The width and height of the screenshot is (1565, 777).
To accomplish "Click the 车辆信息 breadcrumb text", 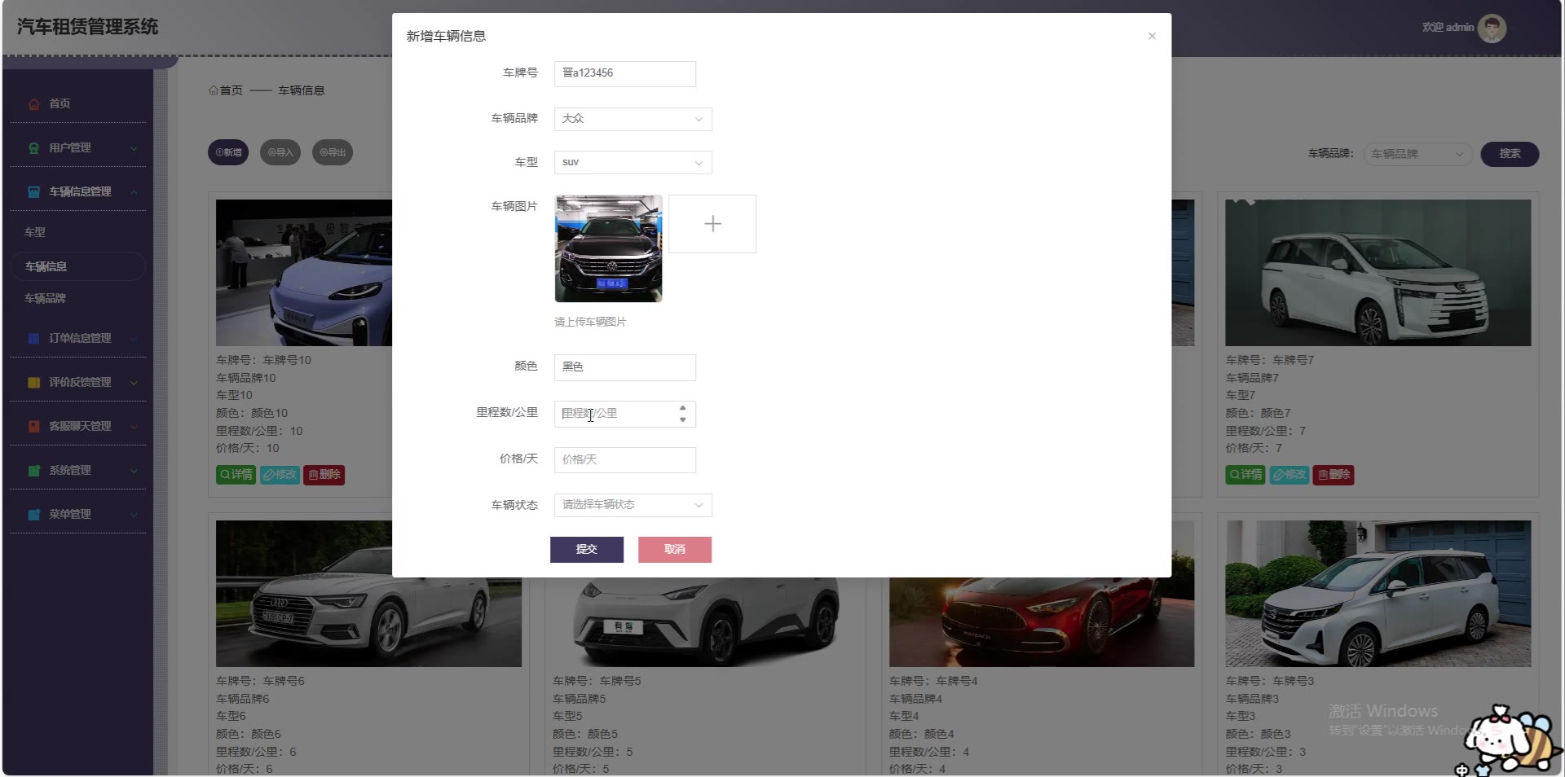I will [302, 90].
